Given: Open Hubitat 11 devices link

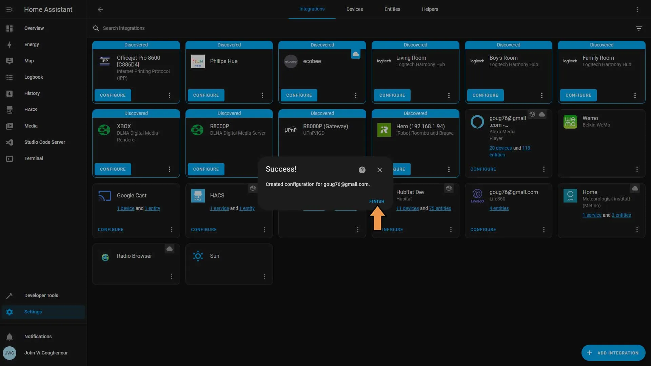Looking at the screenshot, I should [x=408, y=208].
